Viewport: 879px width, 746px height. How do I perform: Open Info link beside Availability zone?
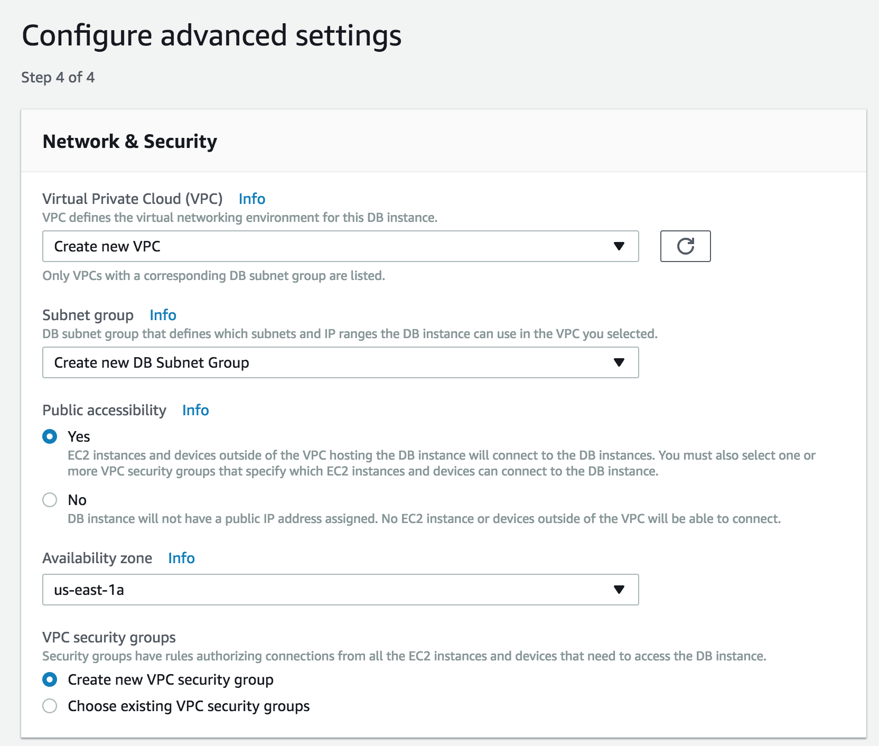pos(181,558)
